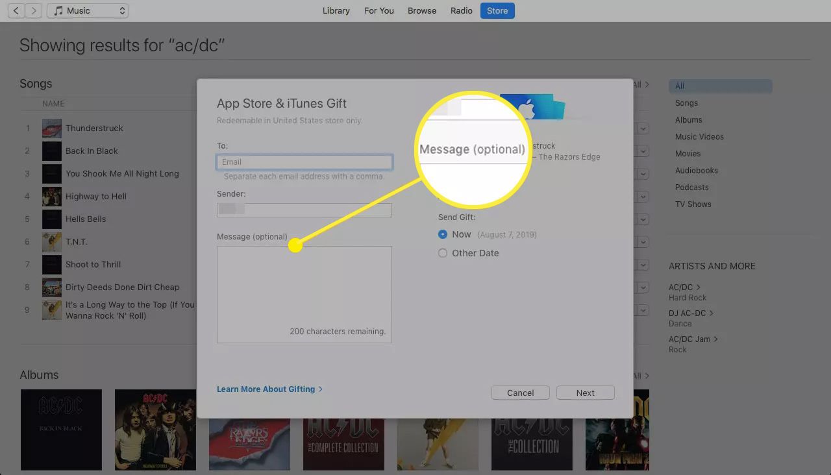Screen dimensions: 831x475
Task: Click the Next button
Action: coord(586,393)
